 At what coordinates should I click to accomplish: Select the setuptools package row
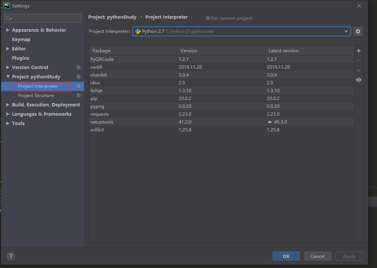coord(222,122)
